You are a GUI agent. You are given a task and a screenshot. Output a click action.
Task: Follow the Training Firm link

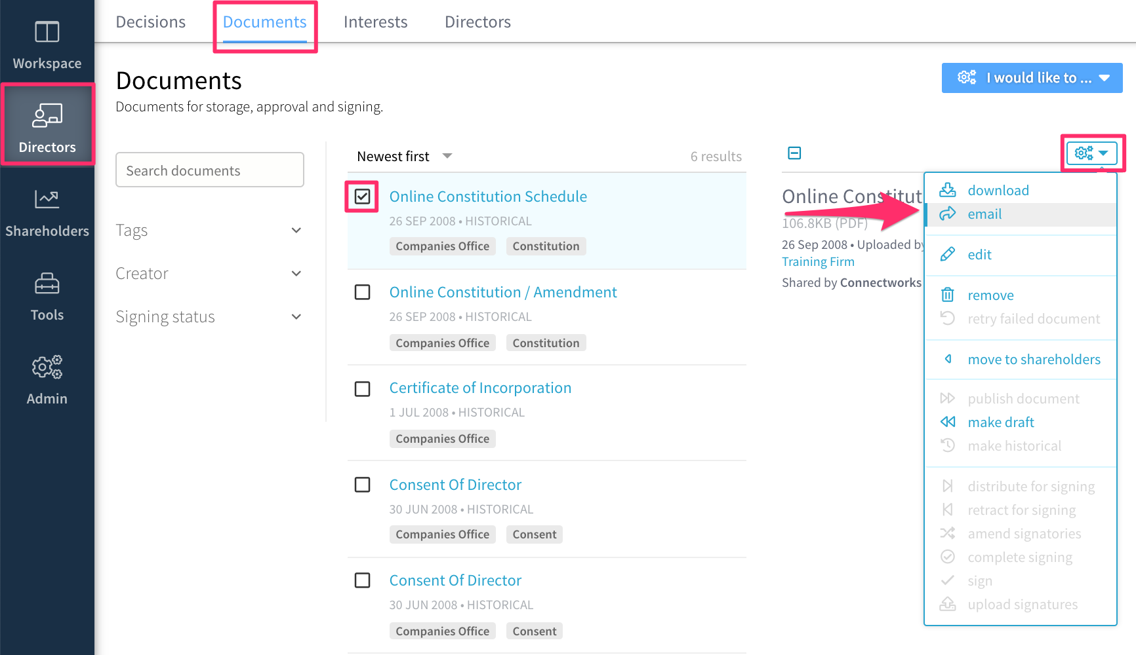tap(818, 261)
